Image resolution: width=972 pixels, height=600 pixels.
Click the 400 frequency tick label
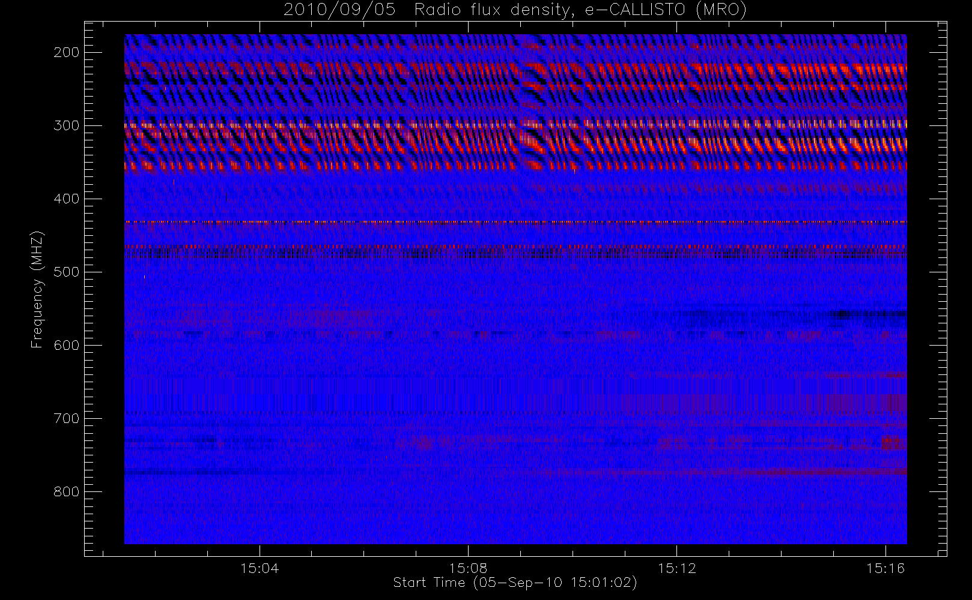66,199
